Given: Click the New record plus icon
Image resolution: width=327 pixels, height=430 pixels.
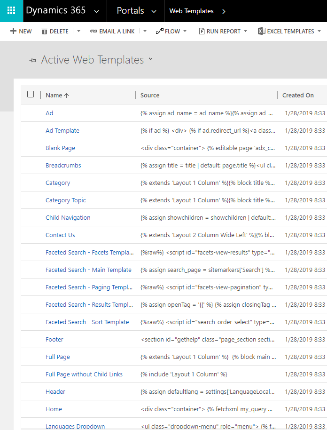Looking at the screenshot, I should (x=13, y=31).
